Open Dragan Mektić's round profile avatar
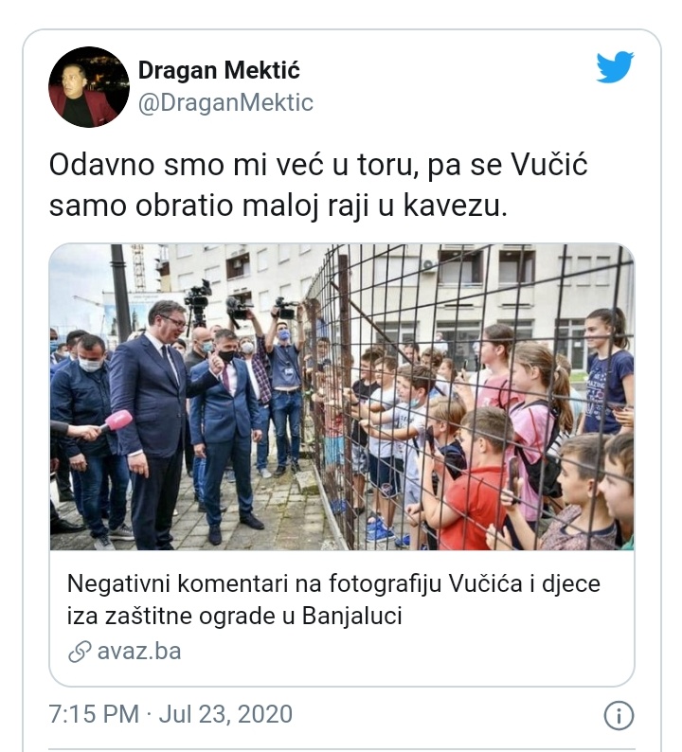The width and height of the screenshot is (682, 752). (x=89, y=87)
